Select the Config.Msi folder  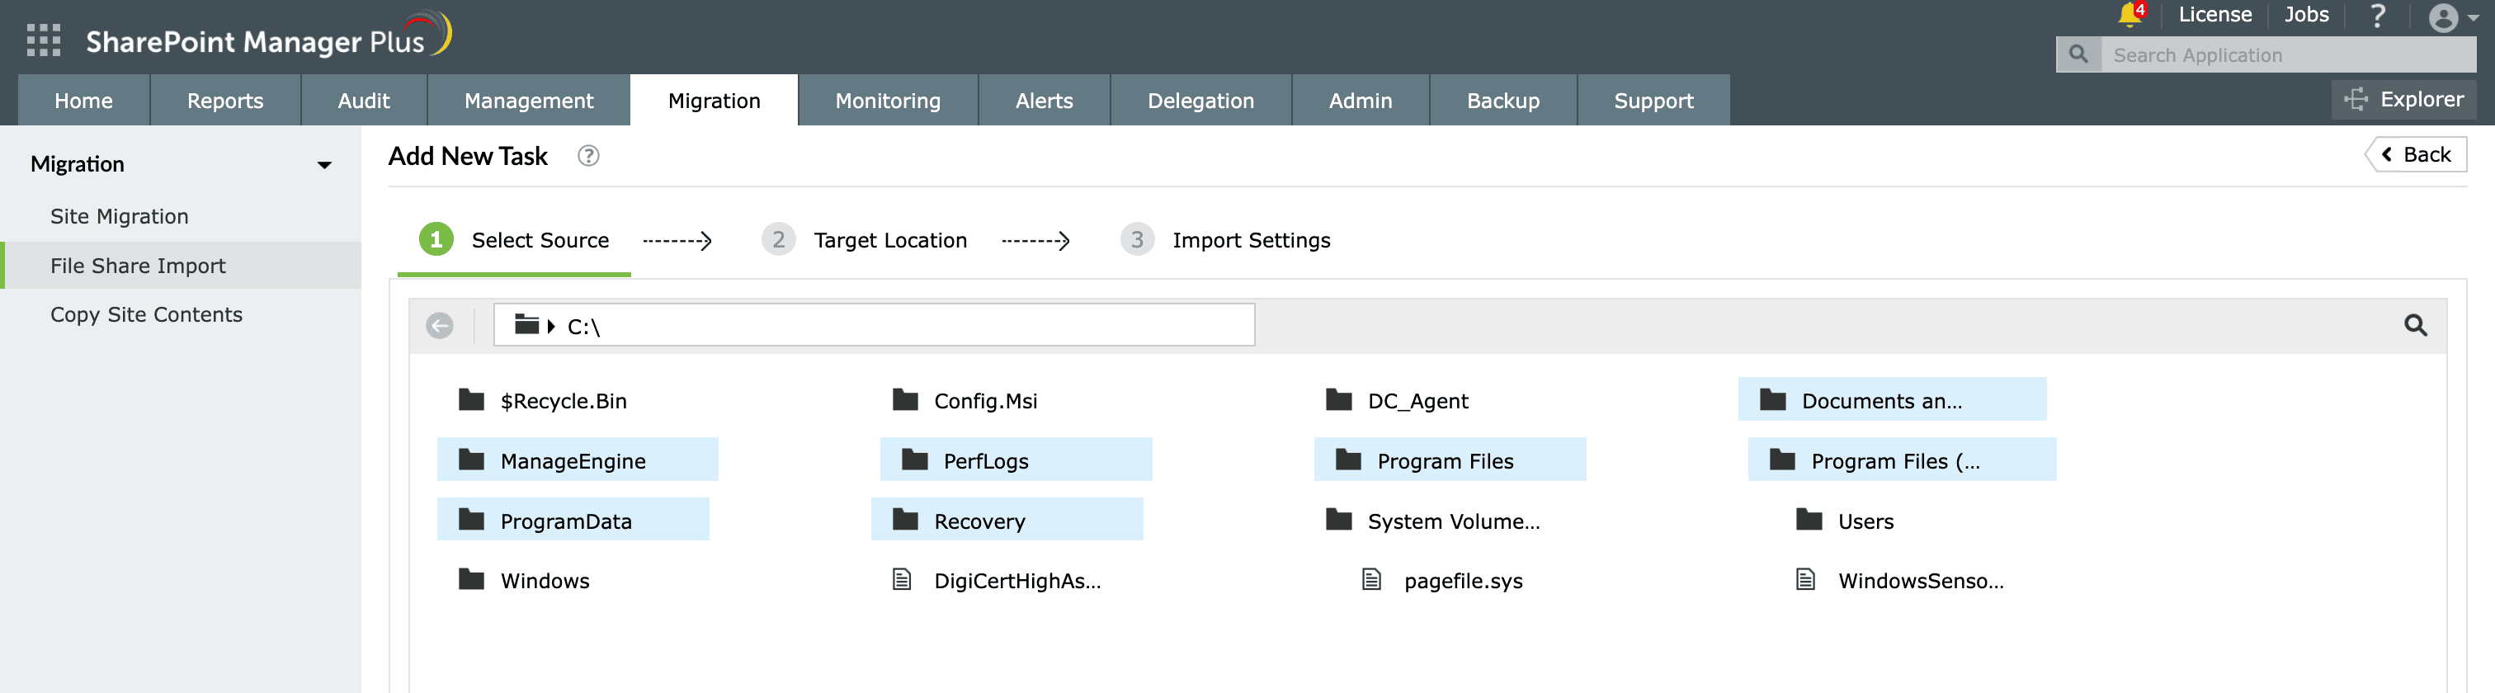click(x=965, y=400)
